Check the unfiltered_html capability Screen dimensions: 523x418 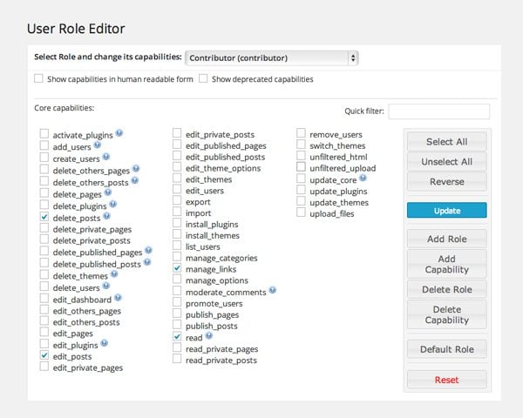(301, 156)
